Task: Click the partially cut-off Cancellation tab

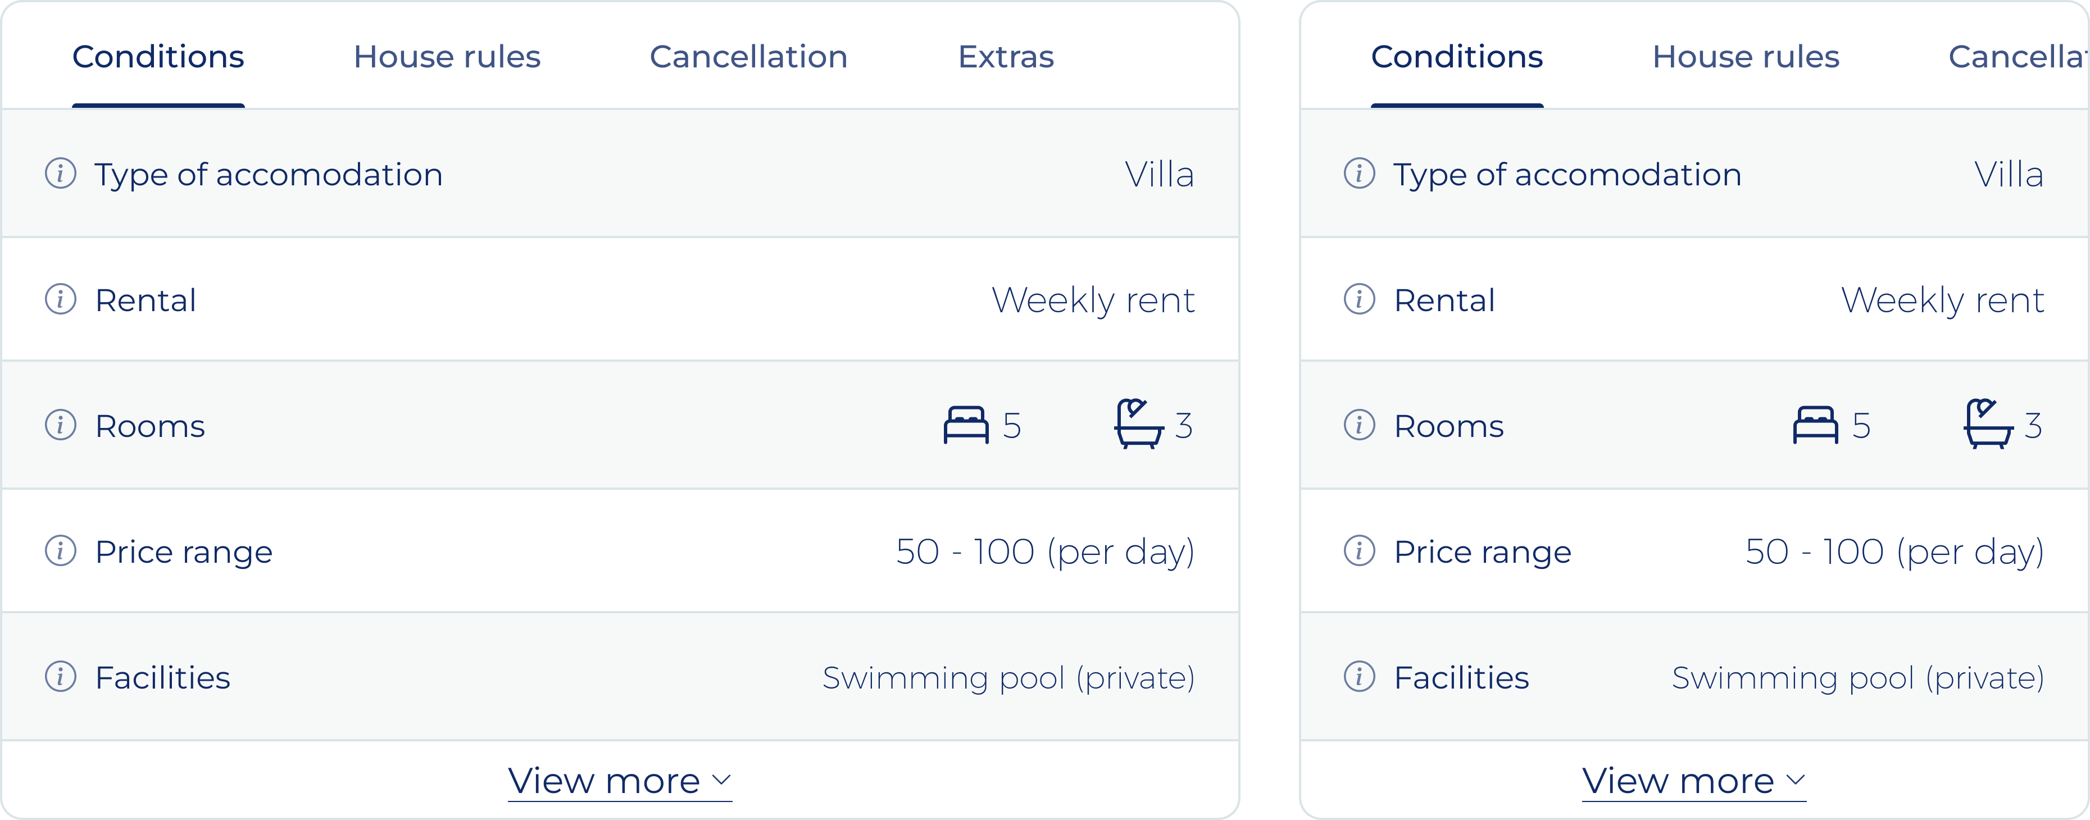Action: click(2017, 57)
